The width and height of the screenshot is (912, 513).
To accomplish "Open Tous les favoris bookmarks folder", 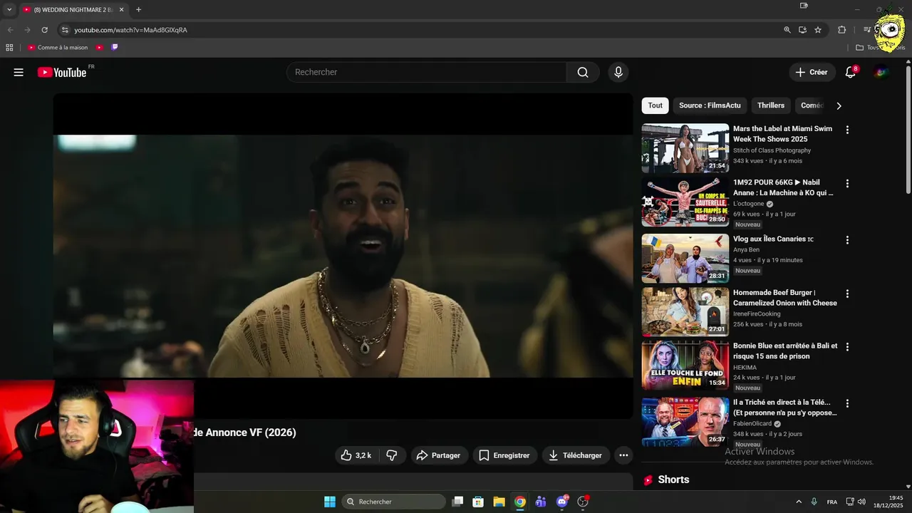I will click(x=881, y=48).
